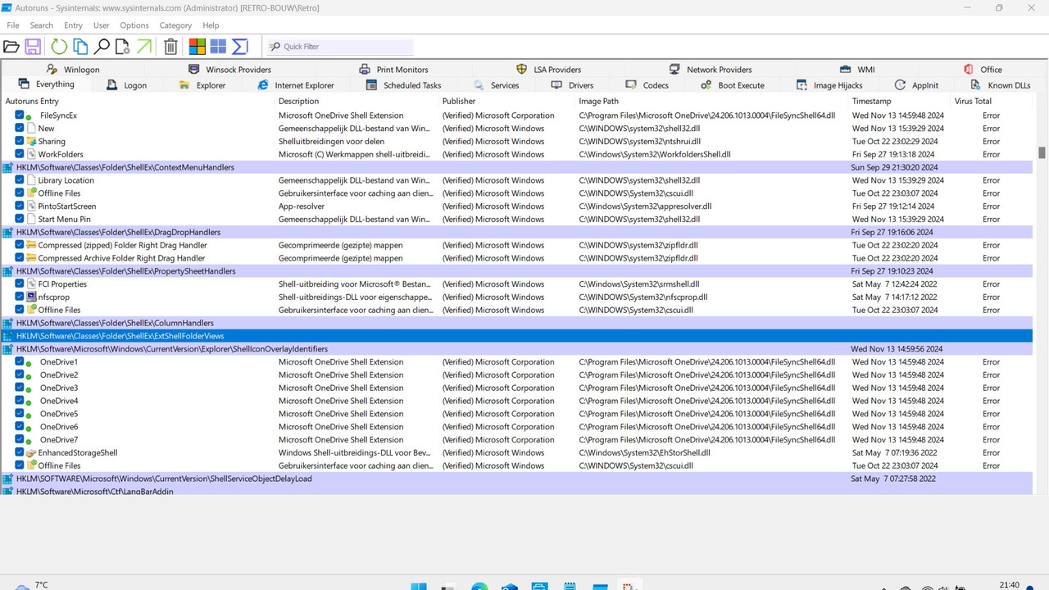Image resolution: width=1049 pixels, height=590 pixels.
Task: Switch to the LSA Providers tab
Action: [x=549, y=70]
